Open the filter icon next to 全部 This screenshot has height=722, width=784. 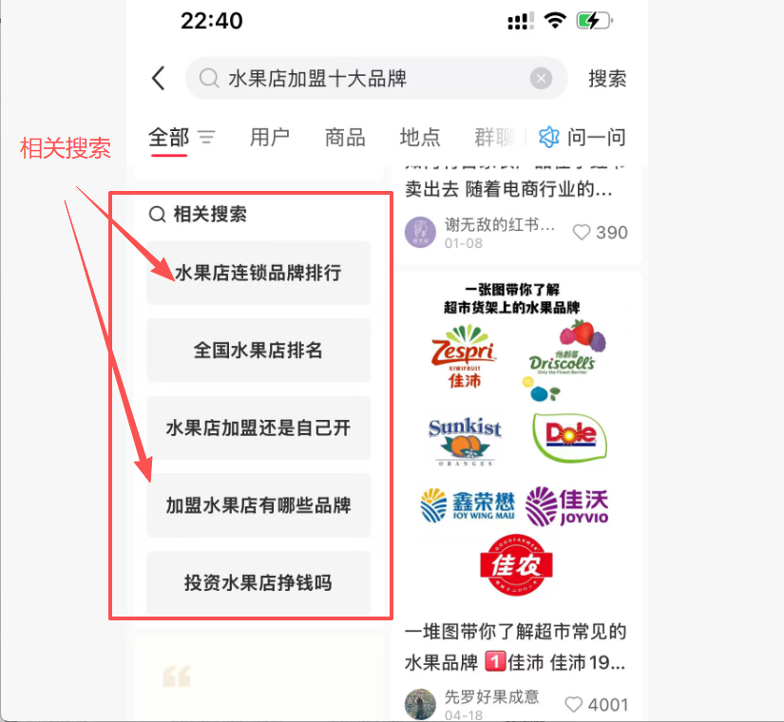pos(206,137)
